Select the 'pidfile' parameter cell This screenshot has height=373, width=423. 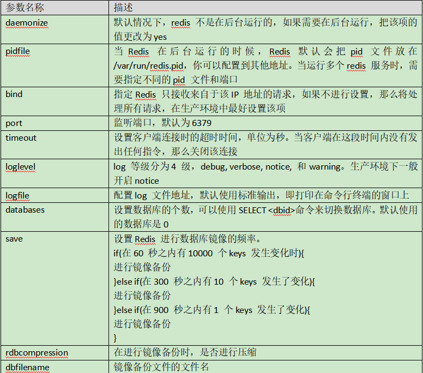tap(55, 65)
